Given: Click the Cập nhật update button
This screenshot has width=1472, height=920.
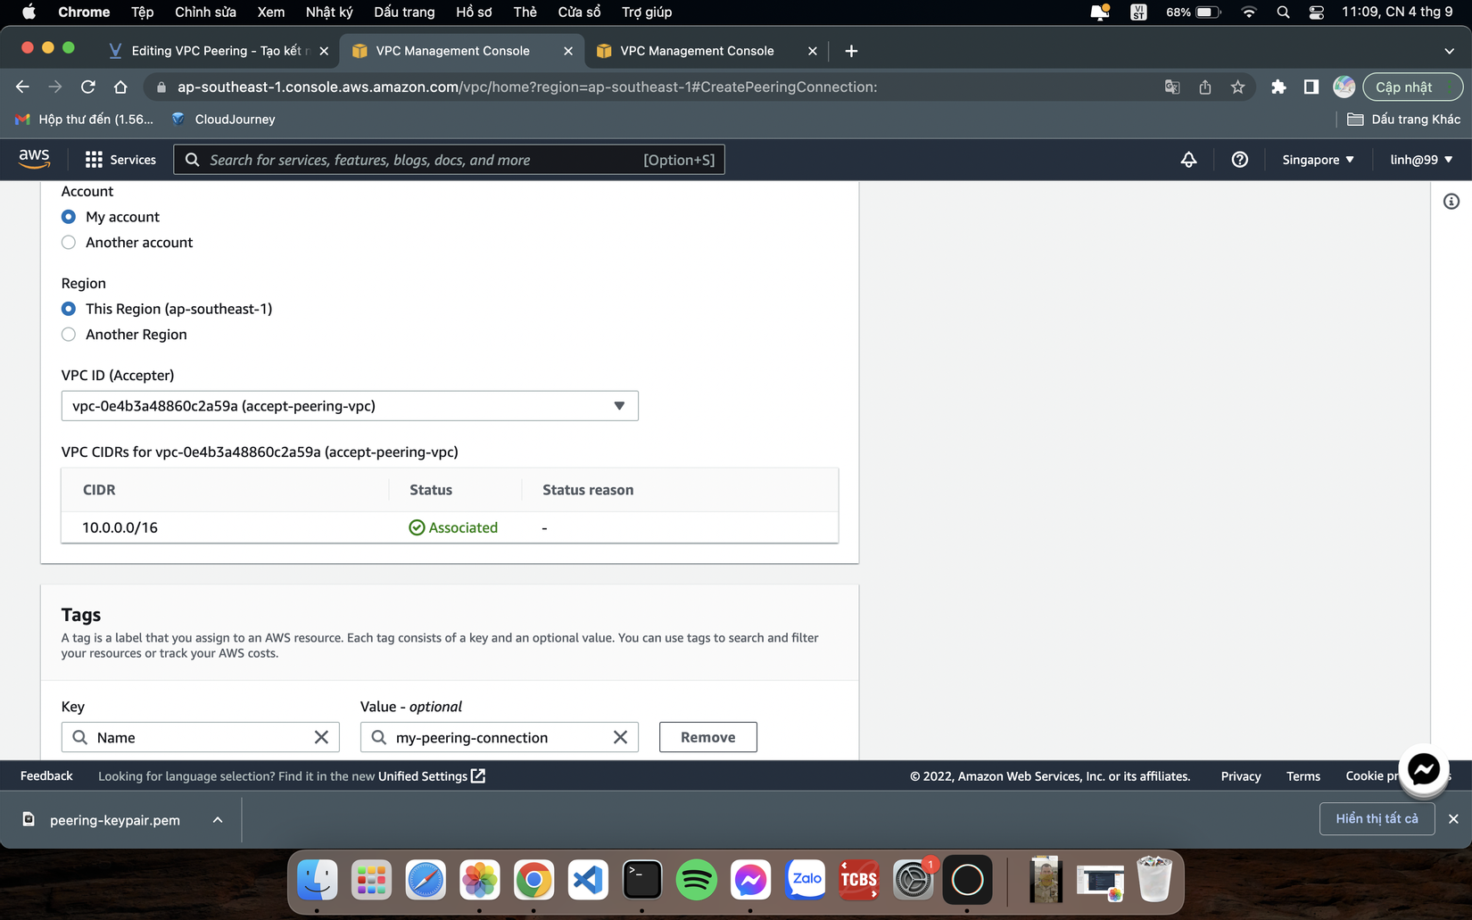Looking at the screenshot, I should 1411,87.
